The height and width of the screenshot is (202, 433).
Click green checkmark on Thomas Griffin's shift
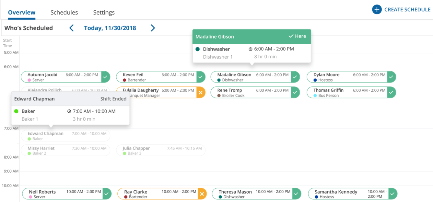(x=392, y=93)
